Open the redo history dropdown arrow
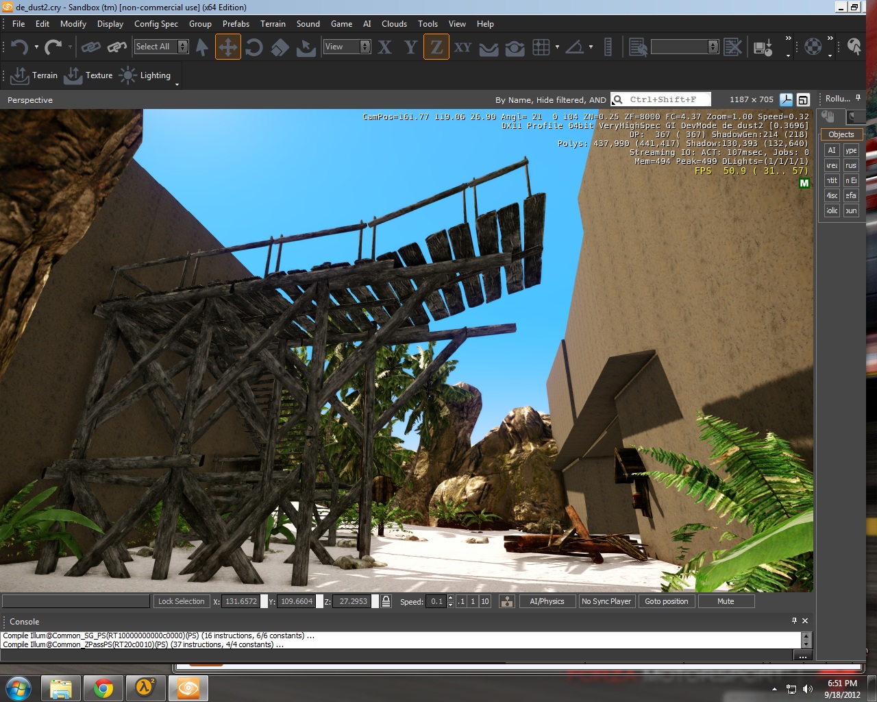Viewport: 877px width, 702px height. tap(70, 47)
